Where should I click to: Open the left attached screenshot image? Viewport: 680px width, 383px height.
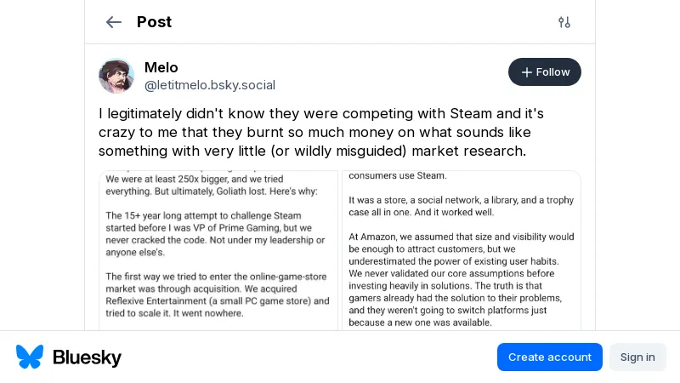tap(218, 250)
